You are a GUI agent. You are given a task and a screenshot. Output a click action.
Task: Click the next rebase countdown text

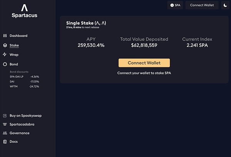coord(83,27)
